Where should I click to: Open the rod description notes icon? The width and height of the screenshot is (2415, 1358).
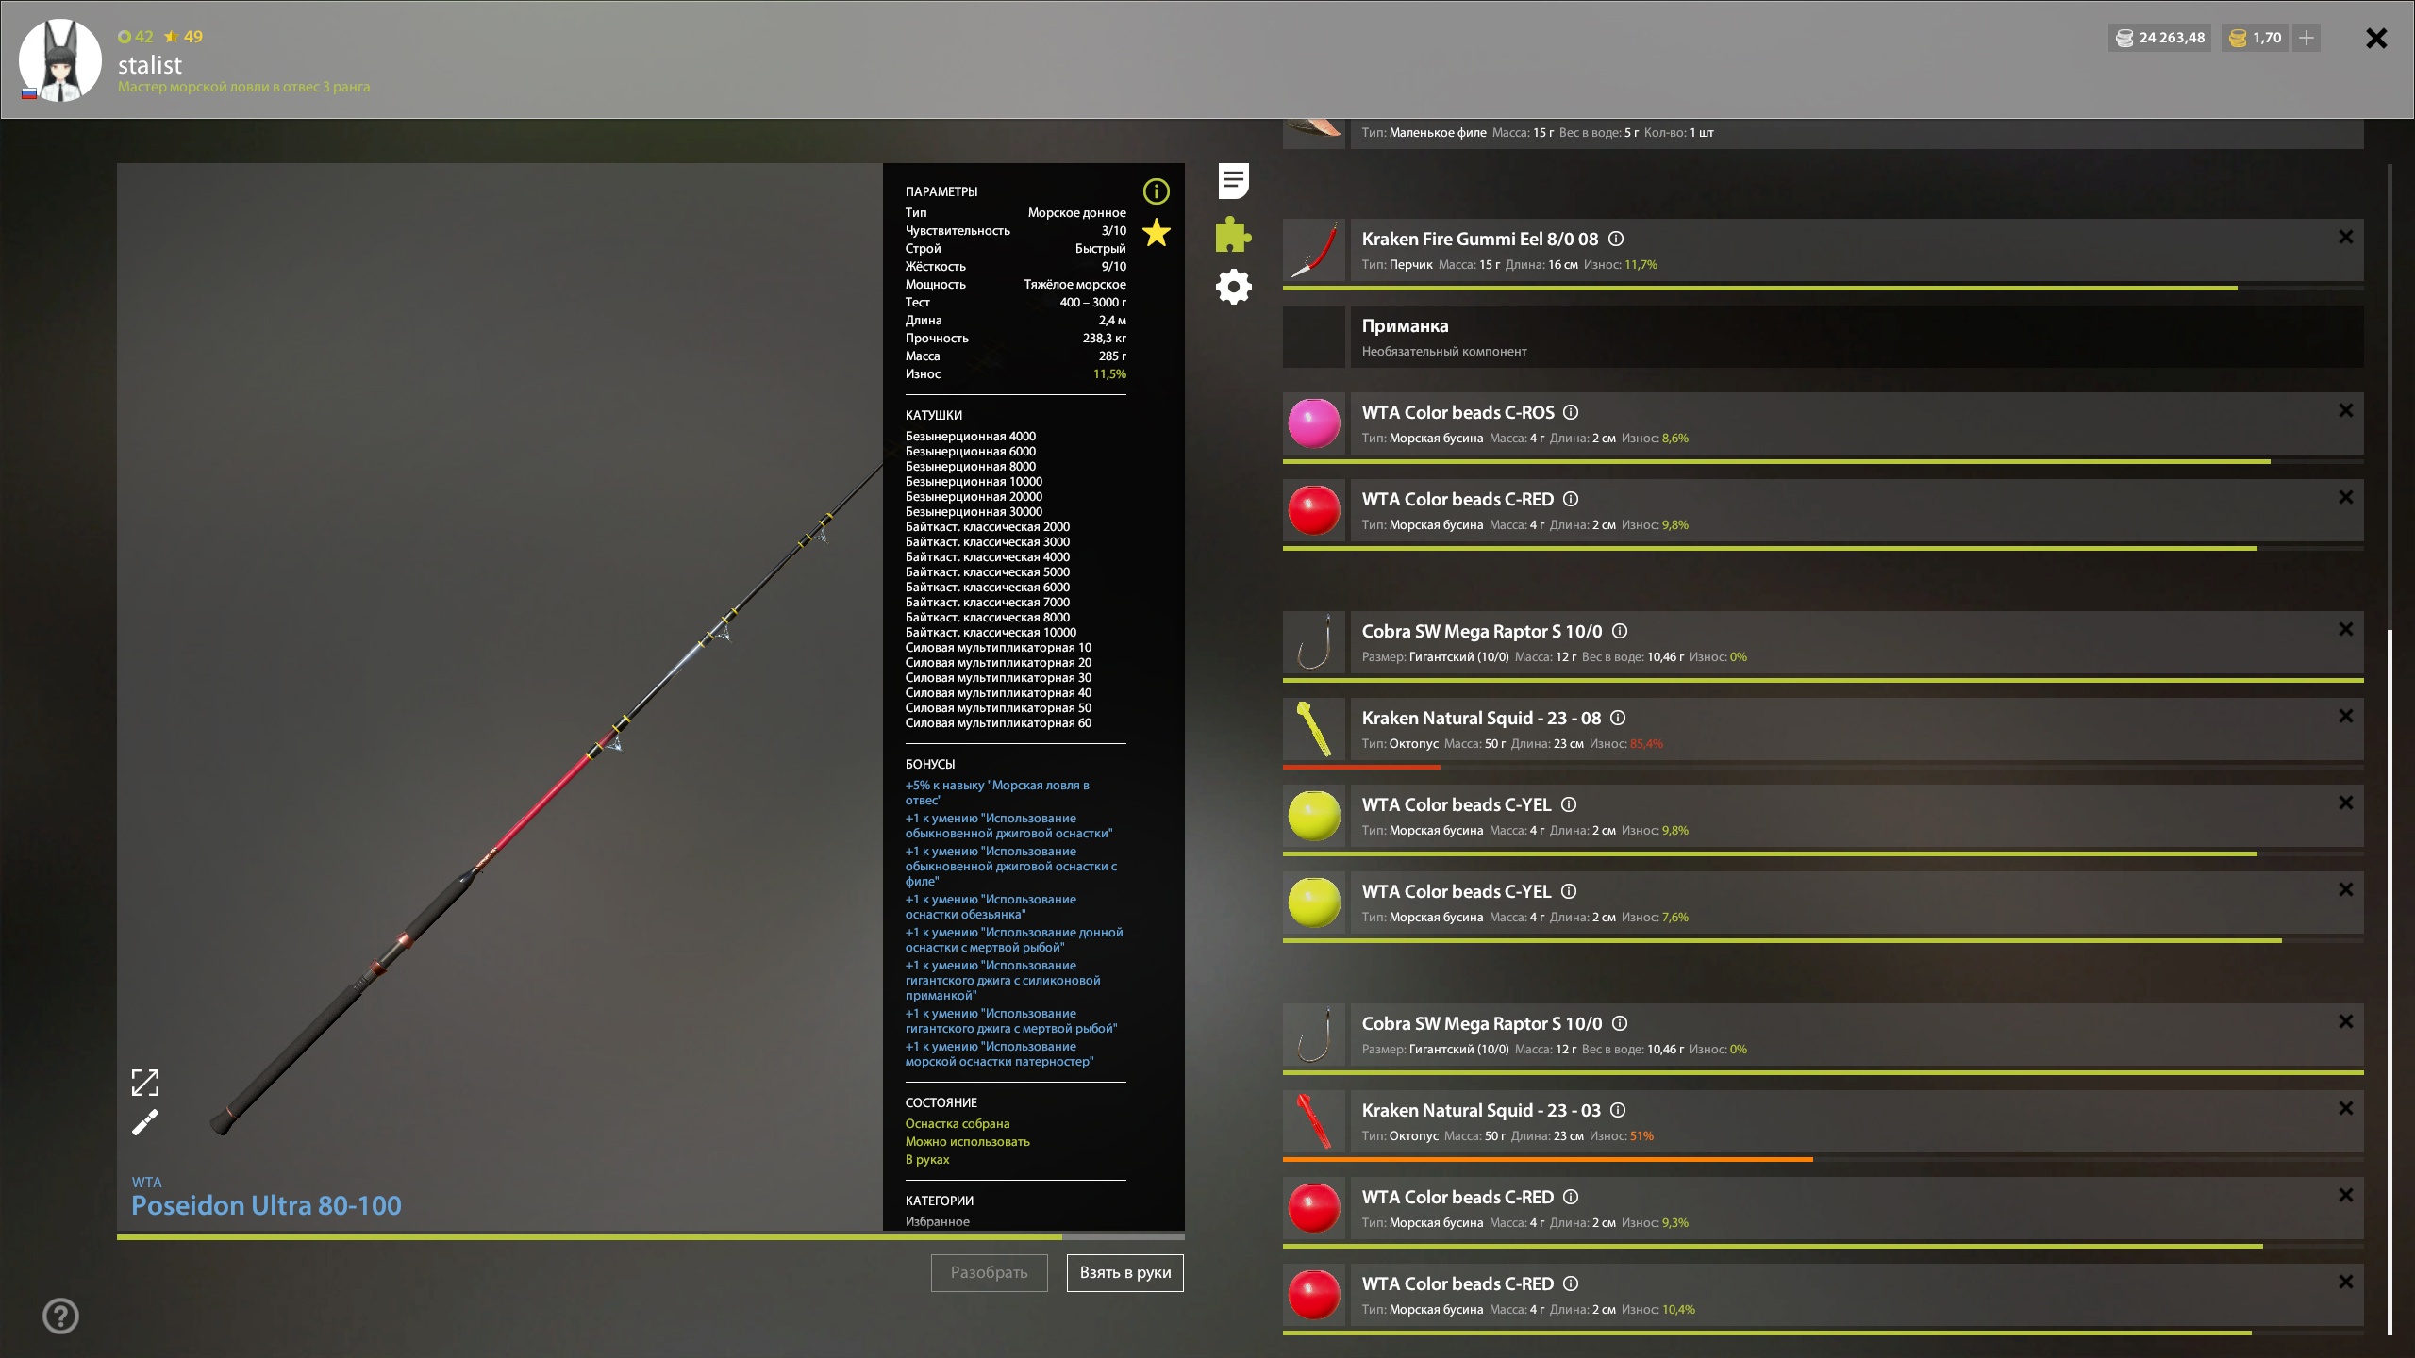[1233, 180]
